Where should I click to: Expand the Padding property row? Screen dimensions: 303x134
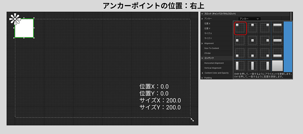(202, 78)
